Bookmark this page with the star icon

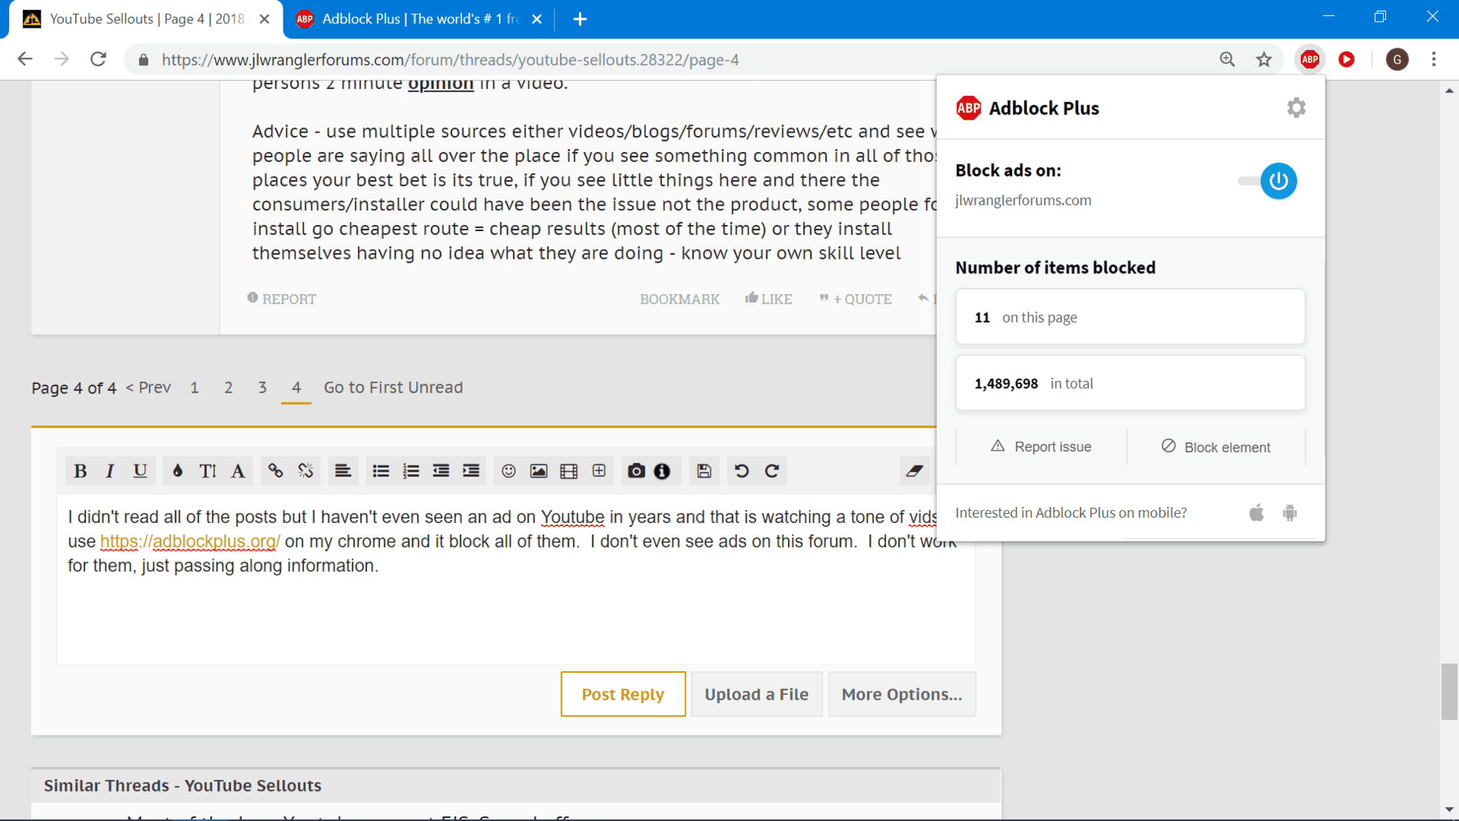[x=1264, y=59]
